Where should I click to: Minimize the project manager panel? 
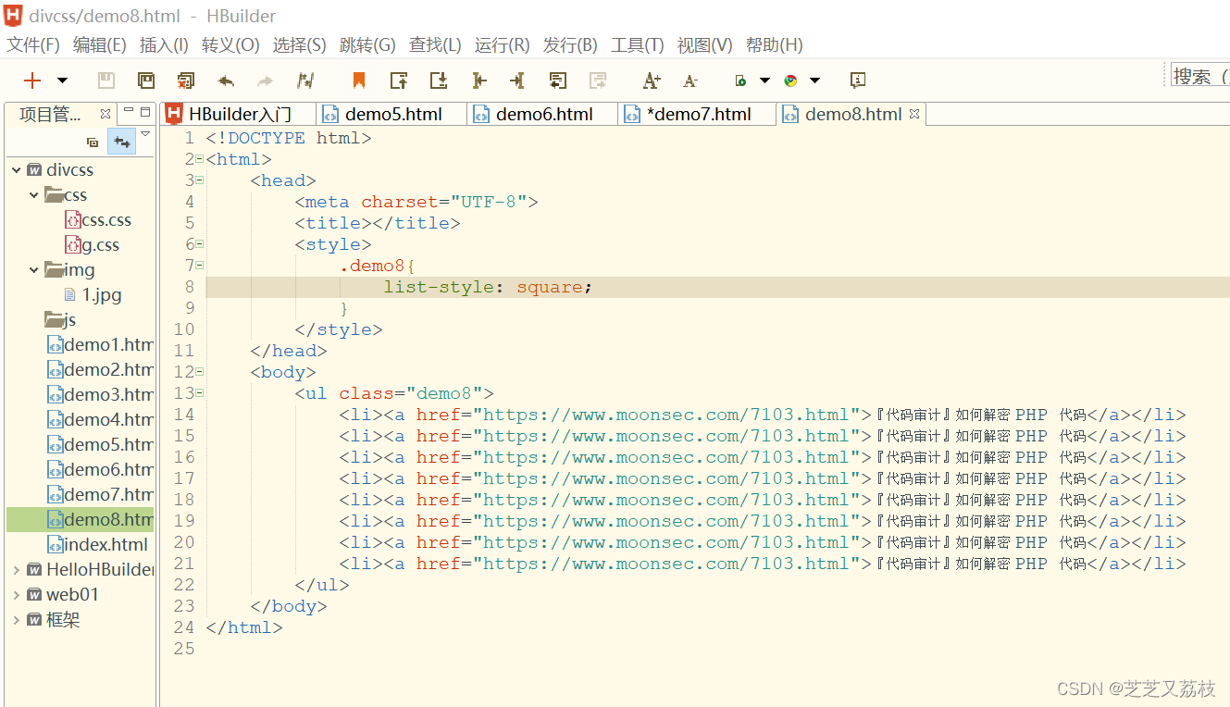(129, 111)
